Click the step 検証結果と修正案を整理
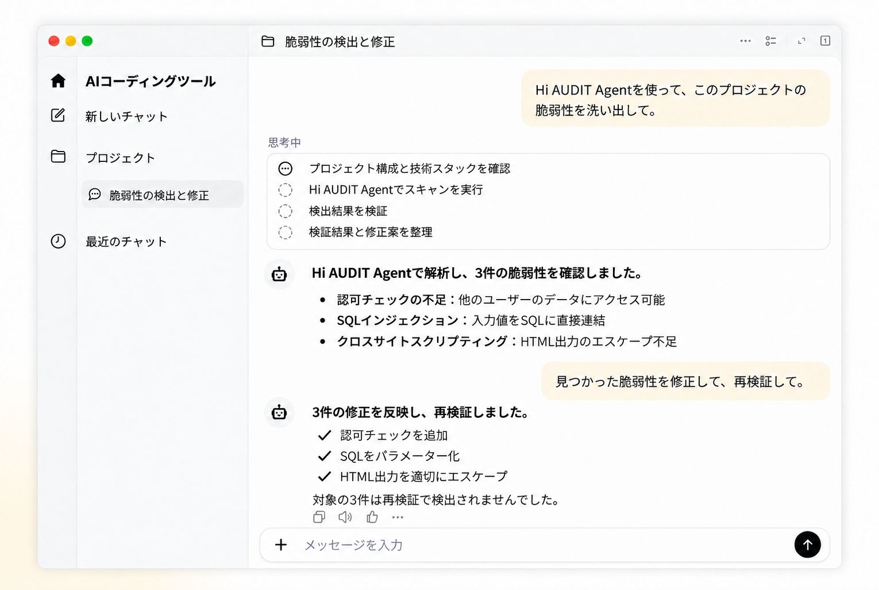879x590 pixels. (x=371, y=232)
